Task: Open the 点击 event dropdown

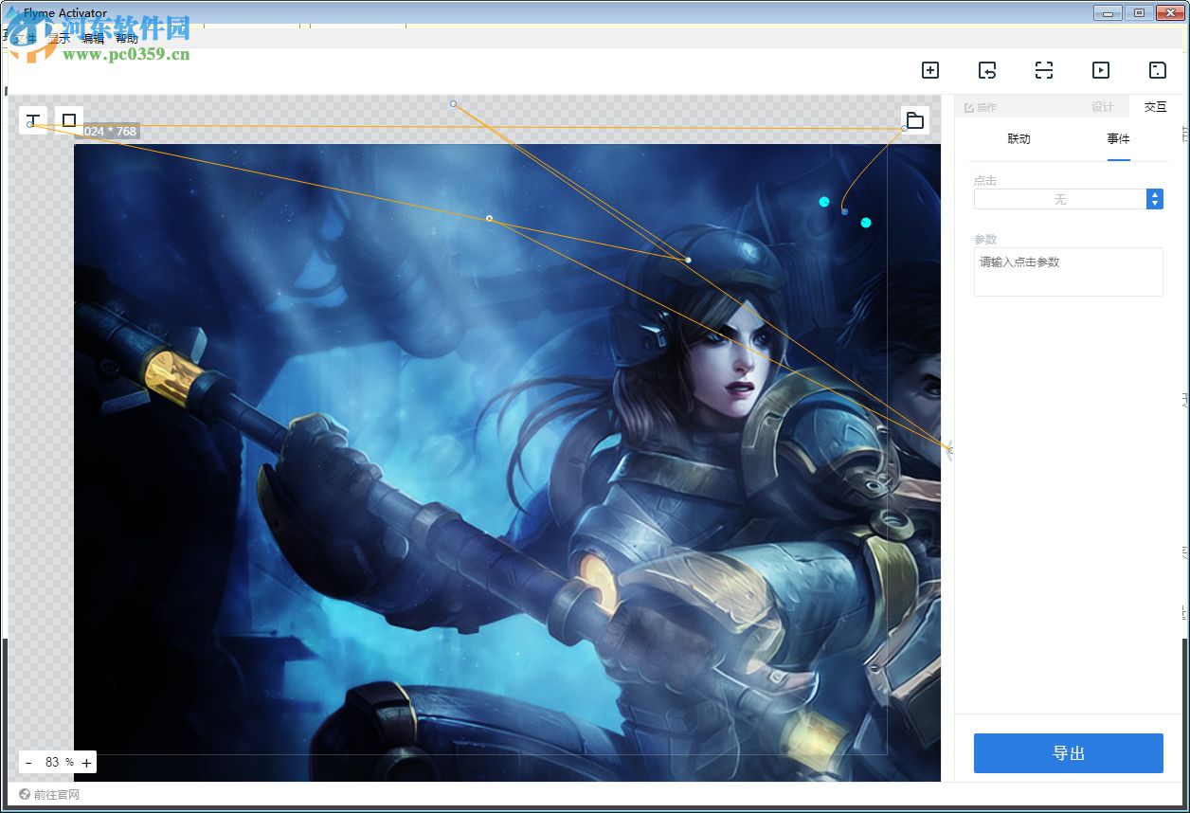Action: coord(1068,199)
